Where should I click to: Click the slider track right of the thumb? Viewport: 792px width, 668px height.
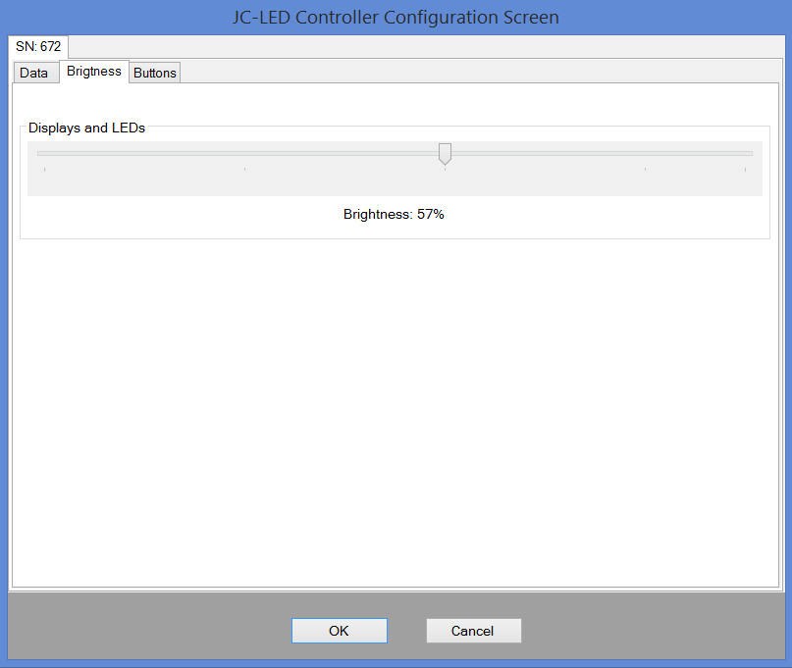(599, 153)
